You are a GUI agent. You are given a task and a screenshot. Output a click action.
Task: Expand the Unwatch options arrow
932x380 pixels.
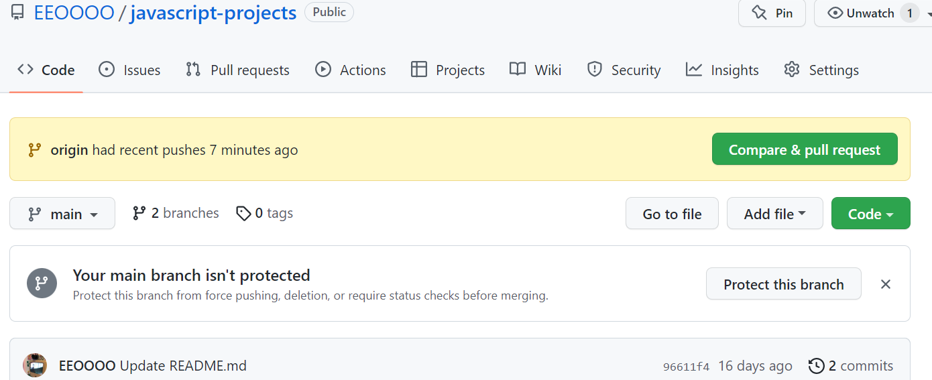point(929,13)
